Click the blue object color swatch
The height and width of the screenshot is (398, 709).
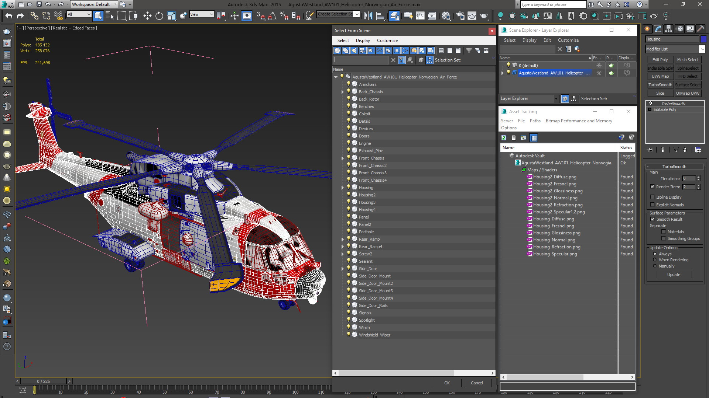tap(703, 39)
